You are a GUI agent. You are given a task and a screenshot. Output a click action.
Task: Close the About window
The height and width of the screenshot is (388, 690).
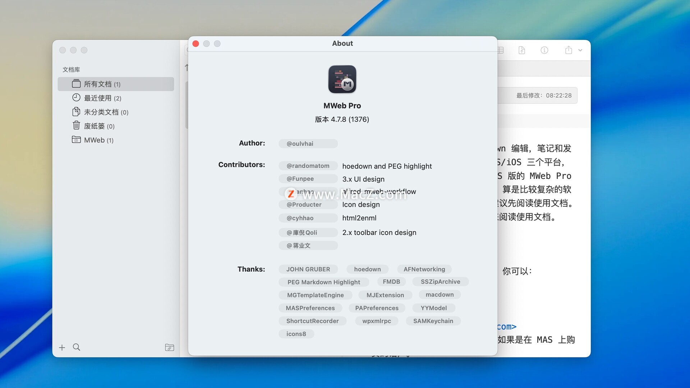click(196, 44)
